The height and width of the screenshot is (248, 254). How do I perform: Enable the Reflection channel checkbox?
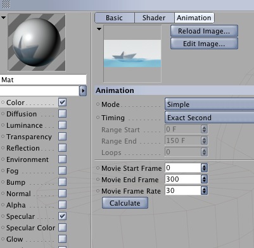tap(63, 148)
